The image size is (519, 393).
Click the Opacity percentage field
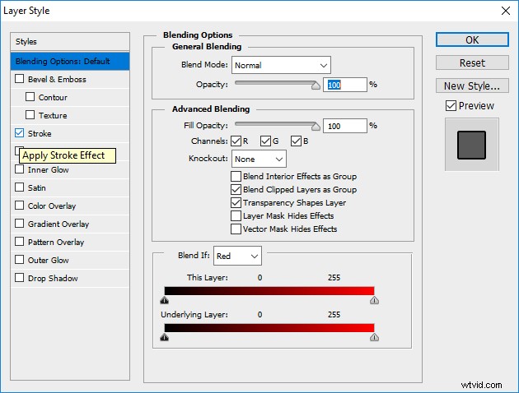345,85
